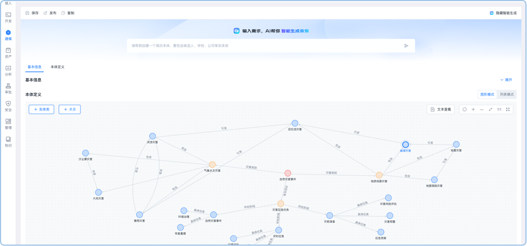This screenshot has width=527, height=246.
Task: Select the 灾时应急 node
Action: click(278, 230)
